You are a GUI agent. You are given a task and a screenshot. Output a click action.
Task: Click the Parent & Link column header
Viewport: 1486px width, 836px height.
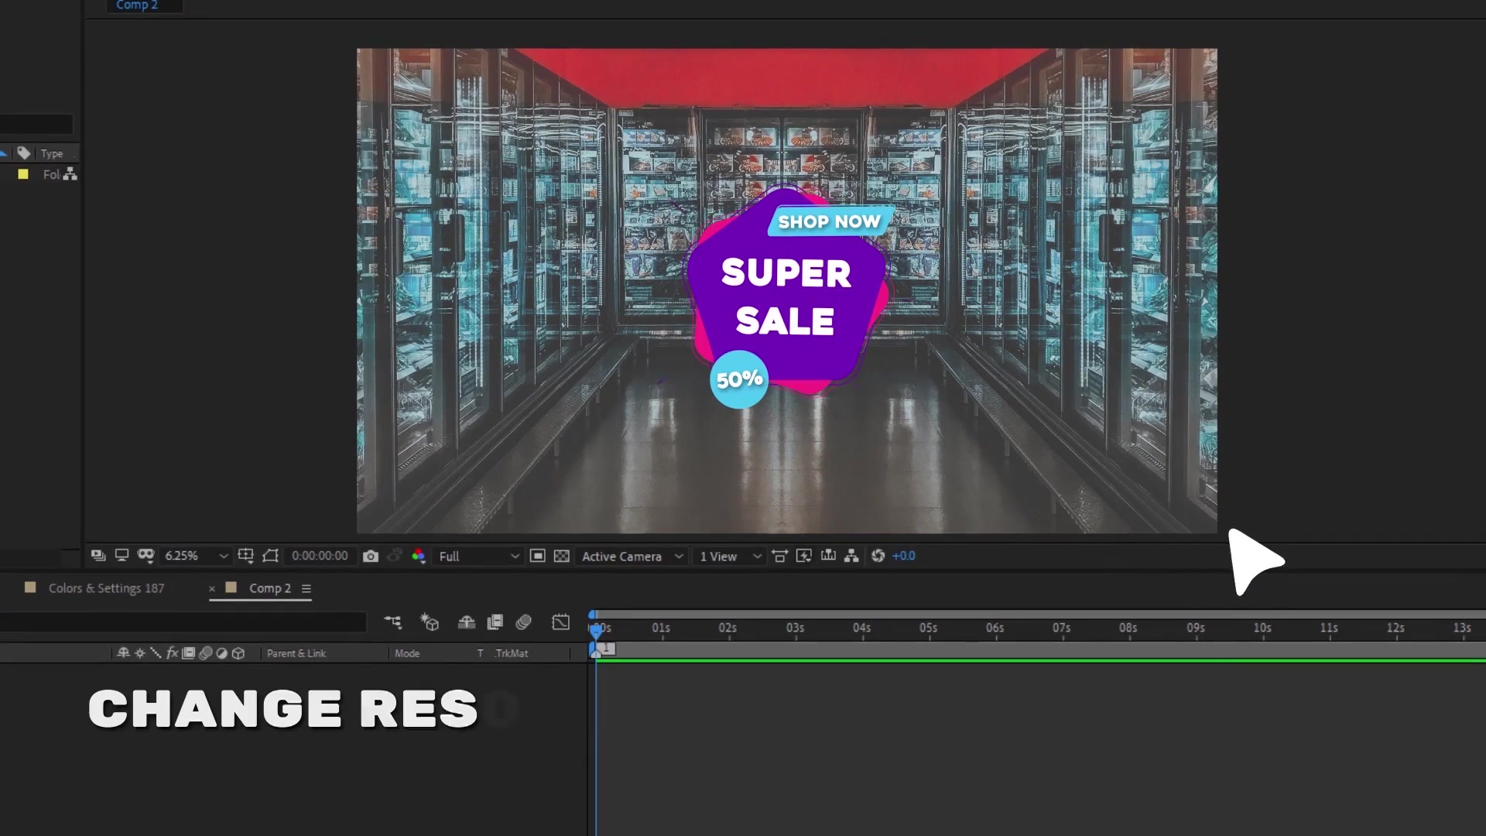click(296, 653)
